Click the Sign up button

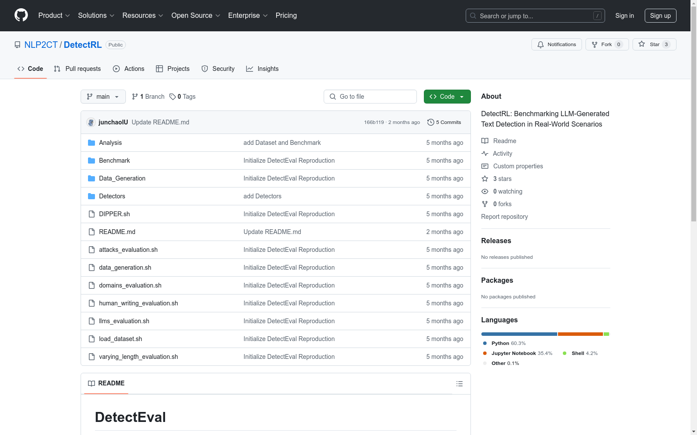click(660, 16)
